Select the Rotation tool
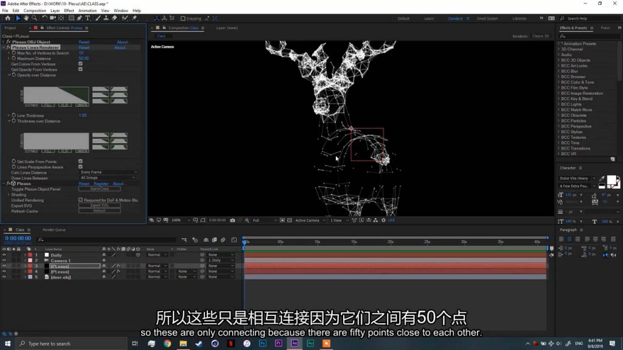 click(x=44, y=18)
